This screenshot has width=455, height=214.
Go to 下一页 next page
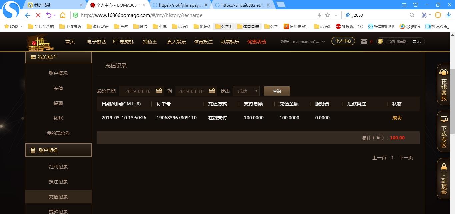406,158
